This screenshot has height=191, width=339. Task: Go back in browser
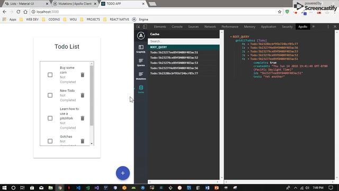[x=5, y=12]
